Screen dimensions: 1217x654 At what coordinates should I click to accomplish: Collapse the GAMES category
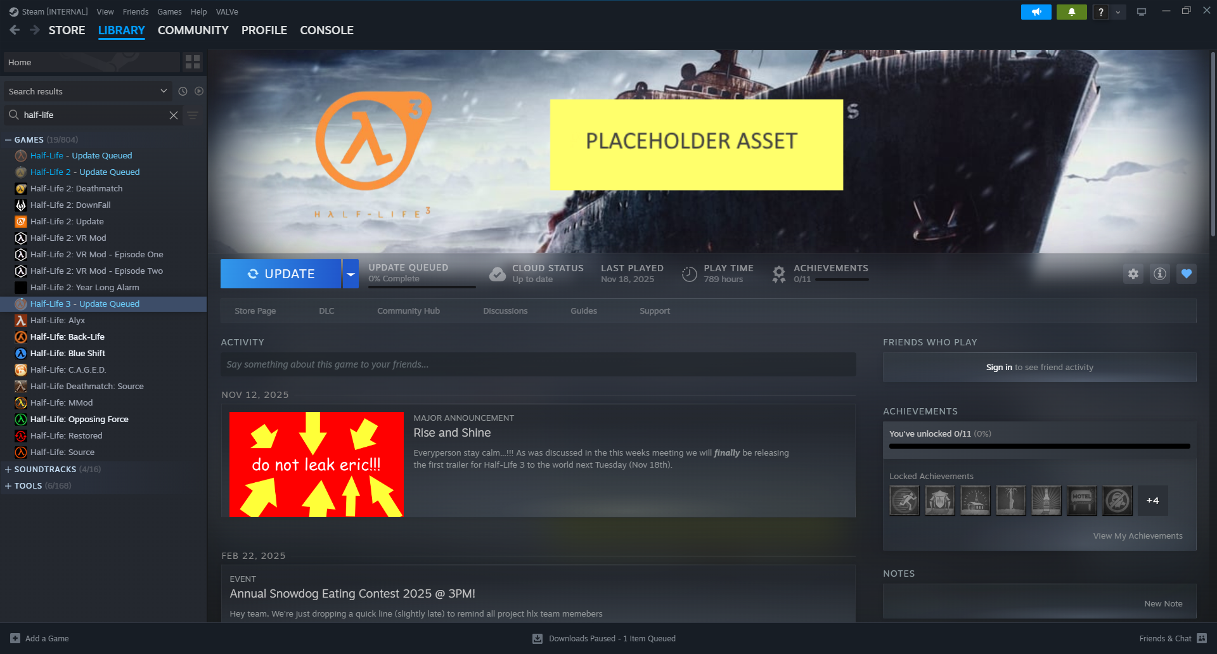point(8,140)
